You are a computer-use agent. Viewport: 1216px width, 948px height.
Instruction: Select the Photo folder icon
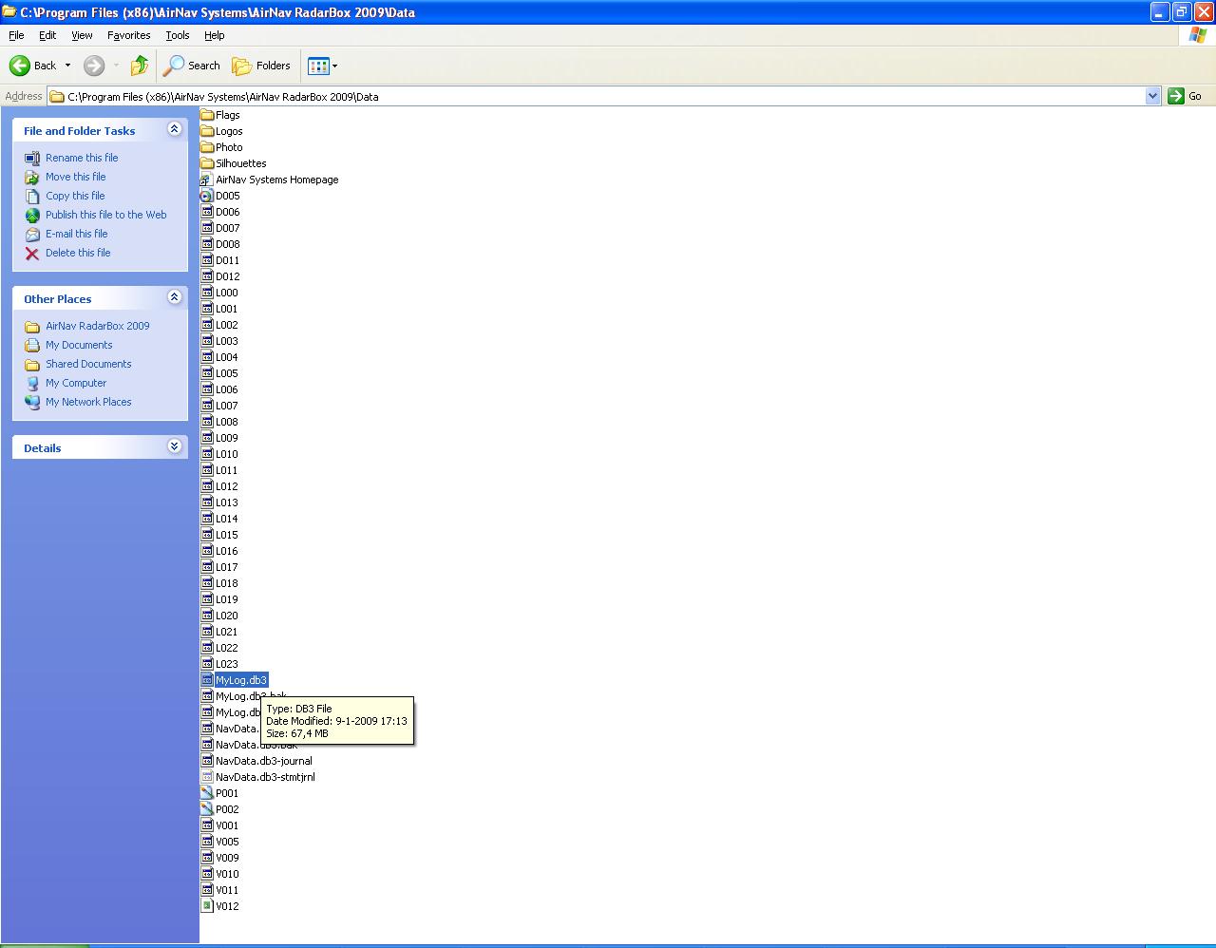click(207, 147)
